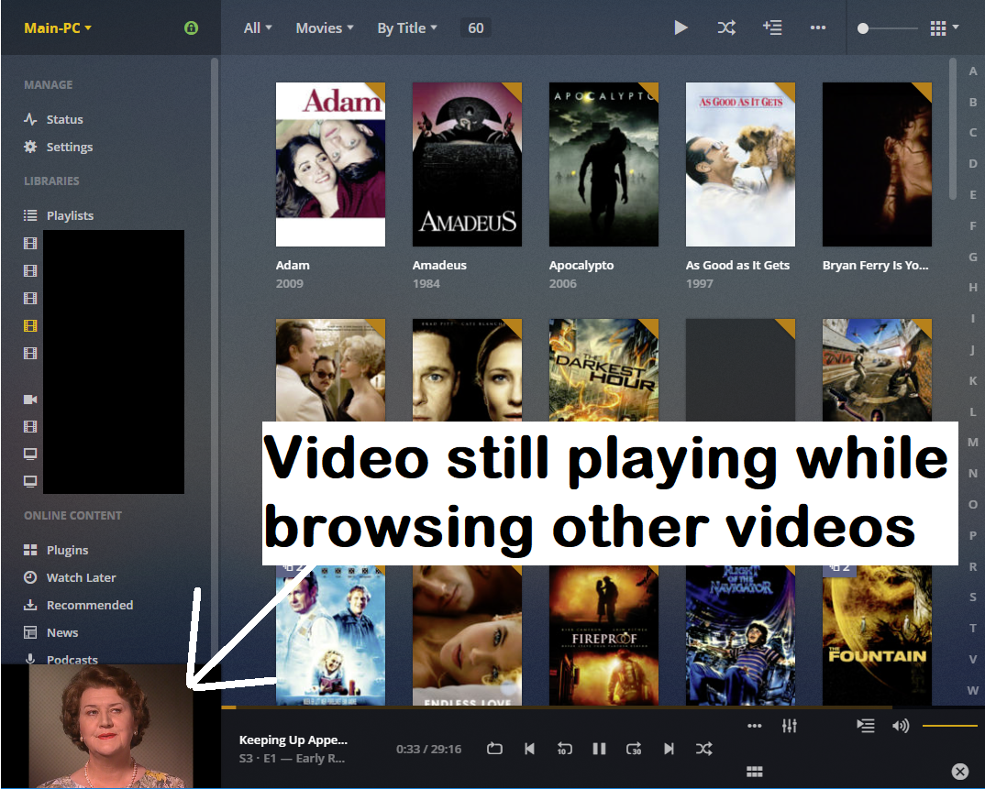Mute the player volume speaker icon
The height and width of the screenshot is (789, 985).
[x=901, y=726]
